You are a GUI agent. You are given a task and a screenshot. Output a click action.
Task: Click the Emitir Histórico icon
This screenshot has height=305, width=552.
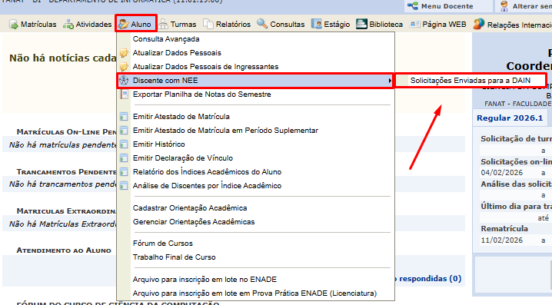pos(124,144)
